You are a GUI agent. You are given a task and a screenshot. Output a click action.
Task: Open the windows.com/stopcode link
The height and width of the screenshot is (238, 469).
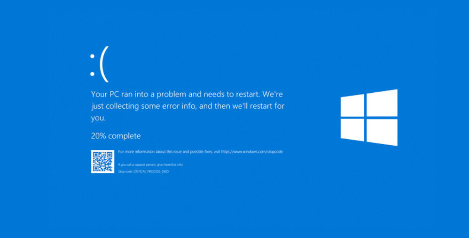tap(252, 152)
